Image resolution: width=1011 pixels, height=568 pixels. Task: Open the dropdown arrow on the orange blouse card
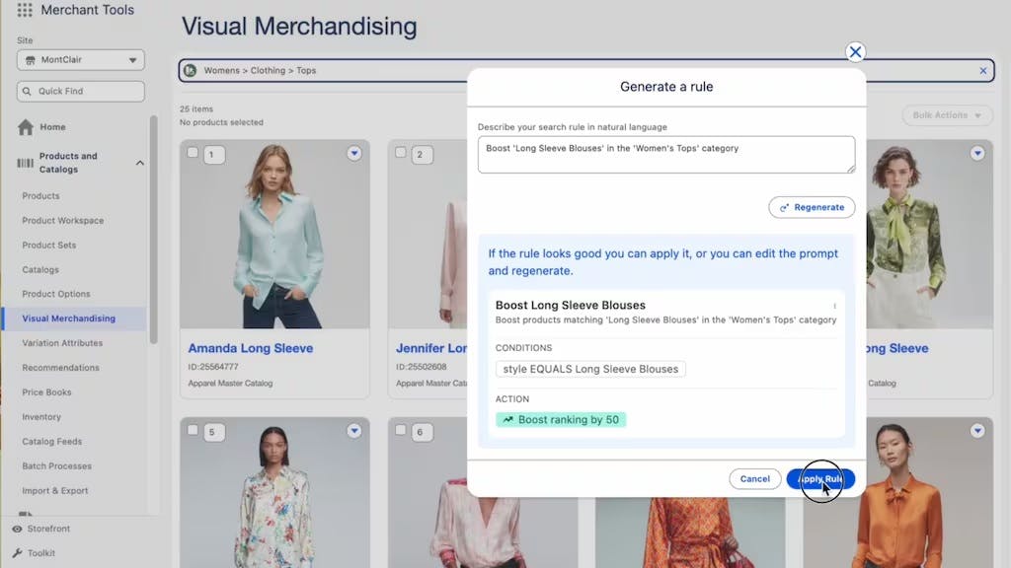click(977, 431)
